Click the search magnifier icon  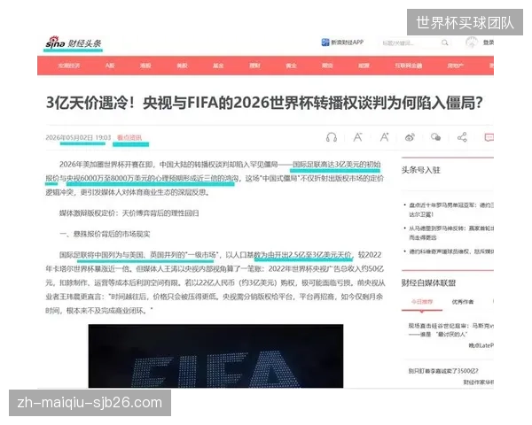[444, 42]
